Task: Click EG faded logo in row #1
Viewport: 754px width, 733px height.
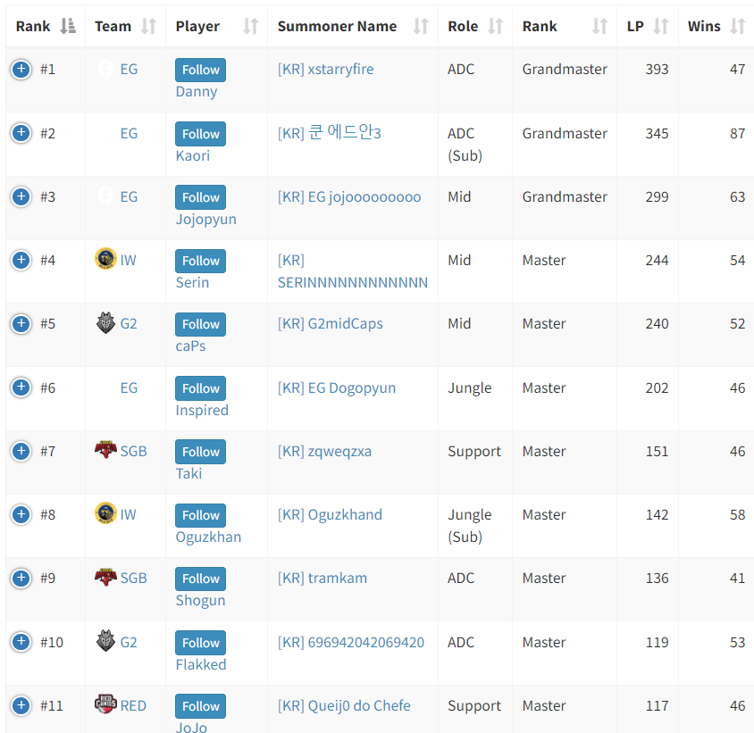Action: tap(105, 69)
